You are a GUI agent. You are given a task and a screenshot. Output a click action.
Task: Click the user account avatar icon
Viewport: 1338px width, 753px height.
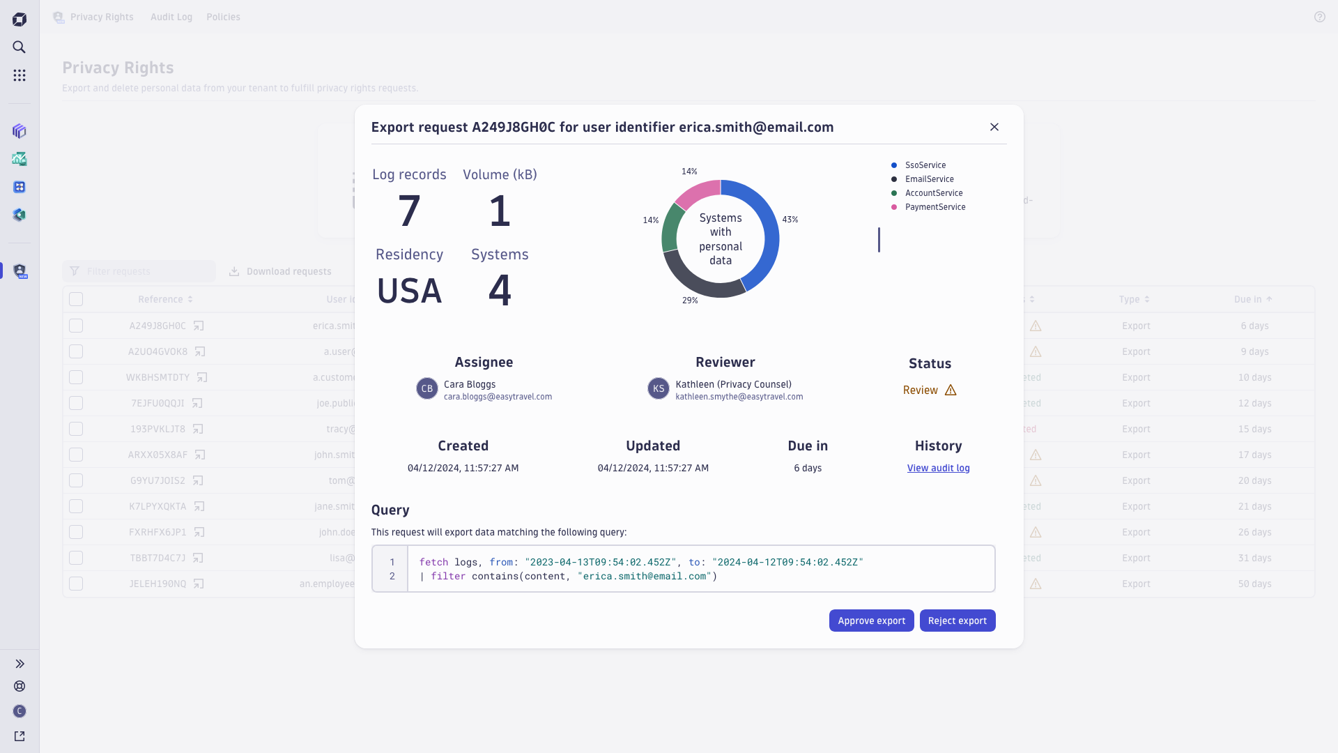point(20,711)
